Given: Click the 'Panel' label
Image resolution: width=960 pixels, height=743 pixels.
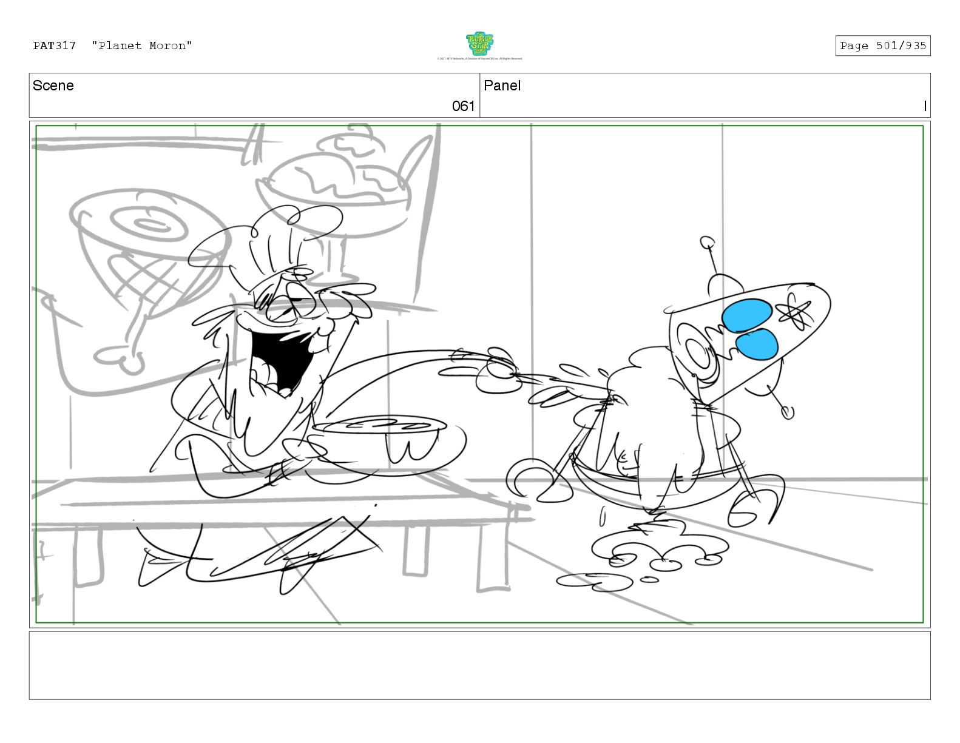Looking at the screenshot, I should pyautogui.click(x=502, y=86).
